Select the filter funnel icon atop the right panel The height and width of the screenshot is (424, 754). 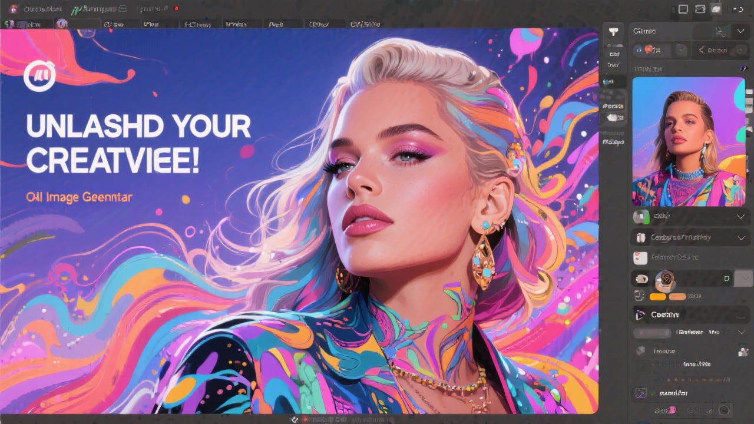coord(614,31)
